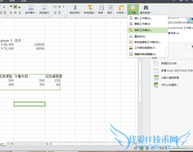193x152 pixels.
Task: Click the currency number format icon
Action: click(x=55, y=7)
